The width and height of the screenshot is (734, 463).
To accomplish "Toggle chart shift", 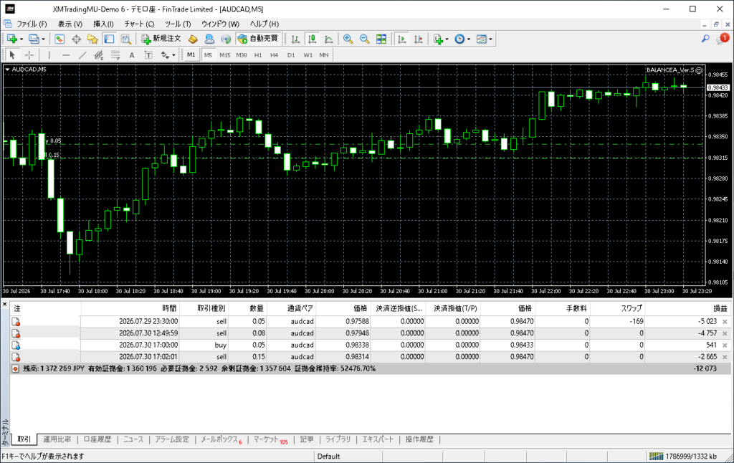I will click(418, 39).
